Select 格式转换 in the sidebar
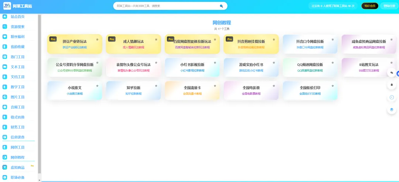The image size is (399, 182). (18, 117)
